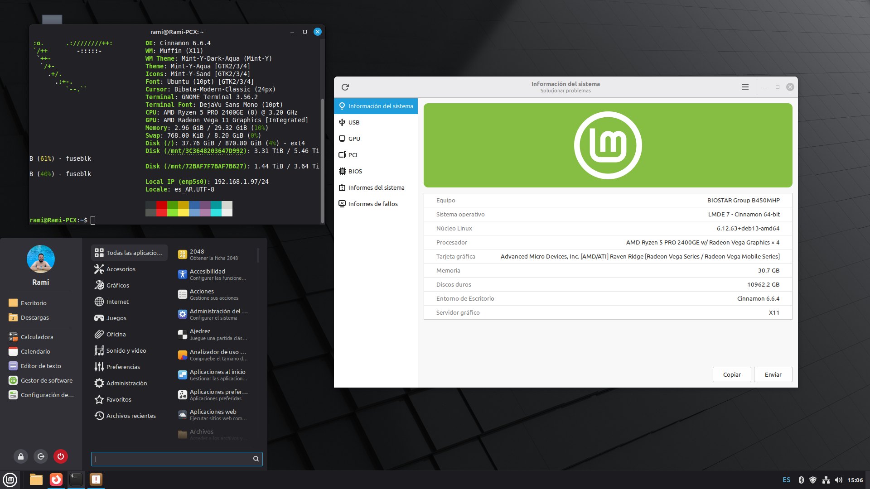
Task: Open the 15:06 clock in the panel
Action: pos(855,480)
